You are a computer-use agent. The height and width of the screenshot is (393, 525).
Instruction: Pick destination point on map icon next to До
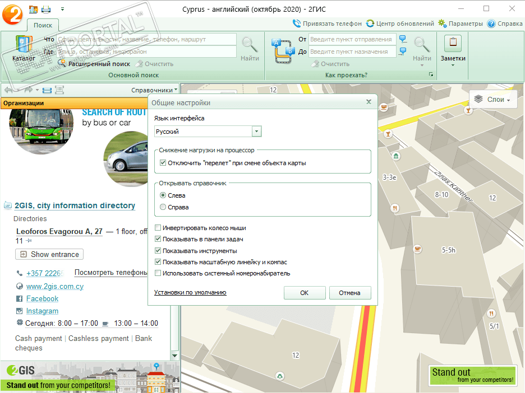(403, 52)
